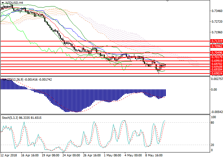The image size is (223, 157).
Task: Click the Stochastic 80 level axis label
Action: pyautogui.click(x=213, y=123)
